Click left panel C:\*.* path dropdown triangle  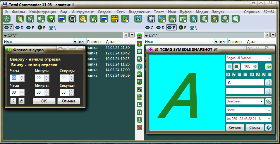coord(5,35)
